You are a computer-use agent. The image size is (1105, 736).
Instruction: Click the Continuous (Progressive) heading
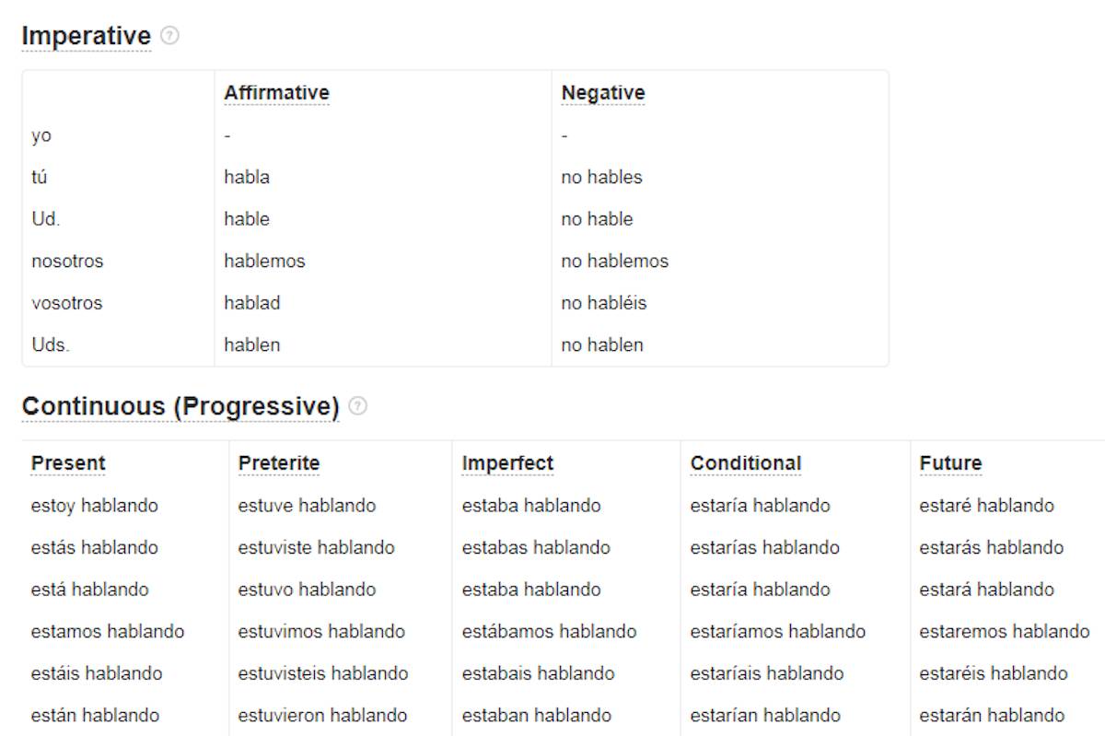point(180,406)
